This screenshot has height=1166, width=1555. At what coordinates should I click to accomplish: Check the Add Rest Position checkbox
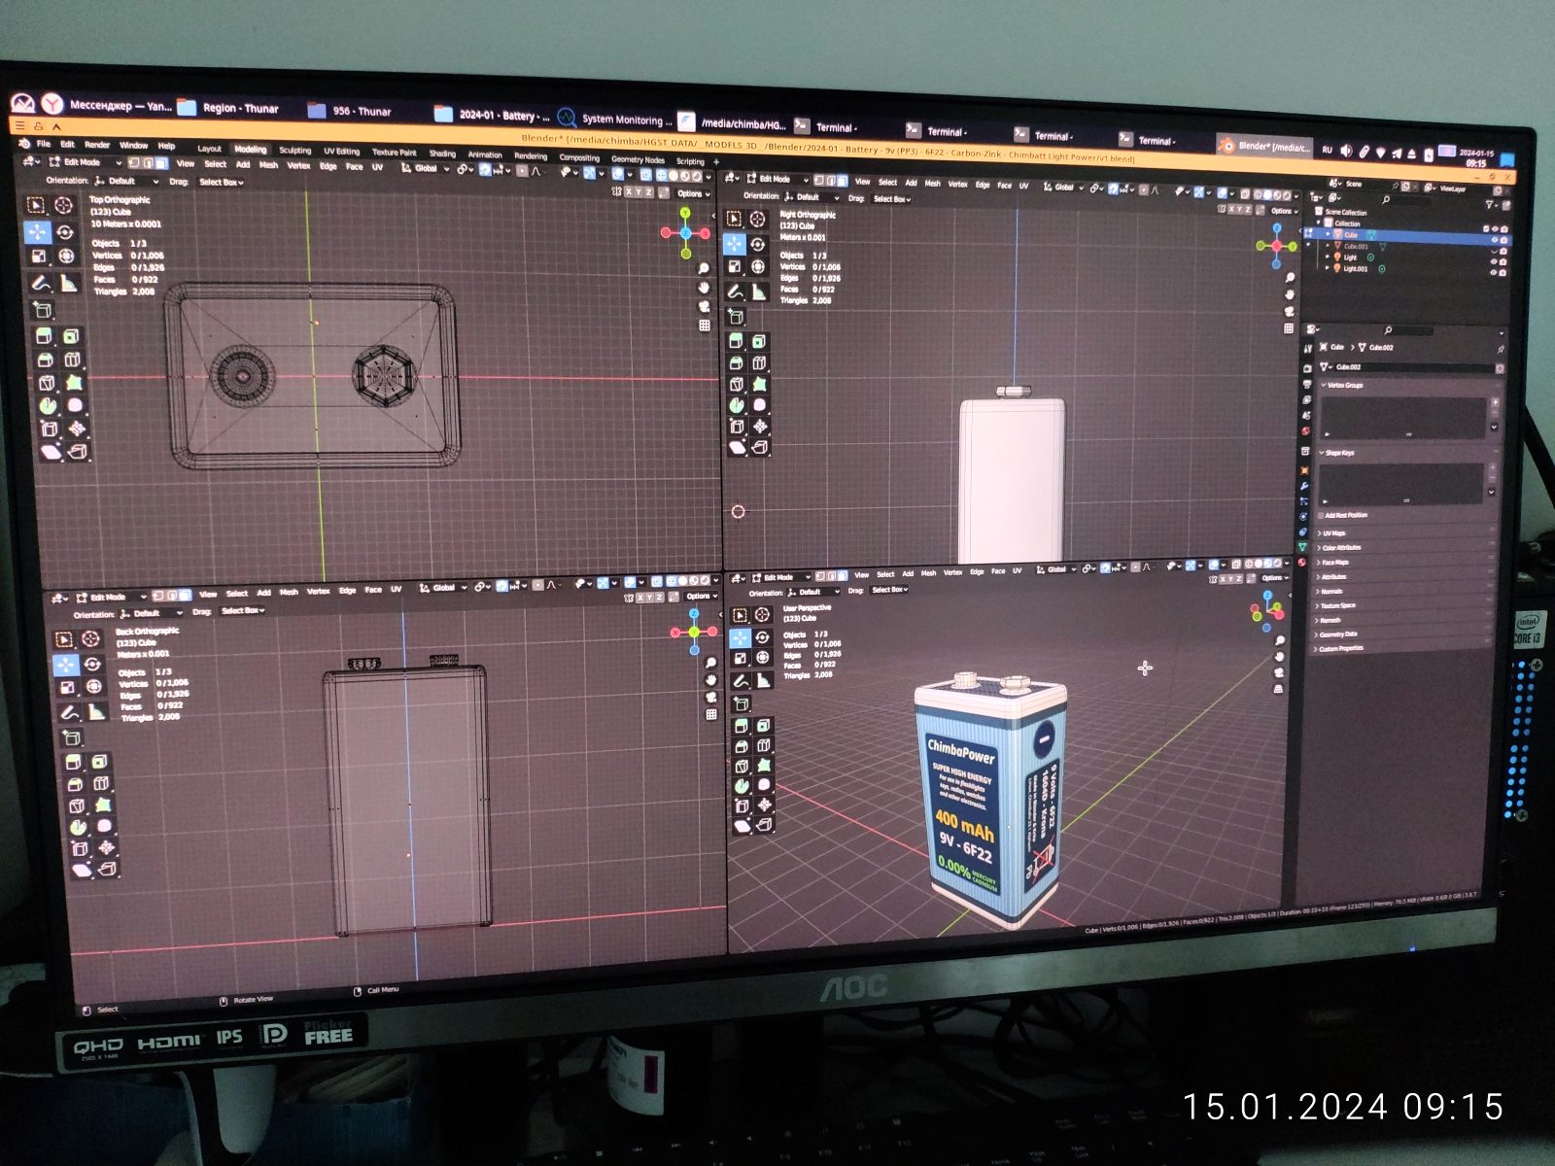(1321, 515)
